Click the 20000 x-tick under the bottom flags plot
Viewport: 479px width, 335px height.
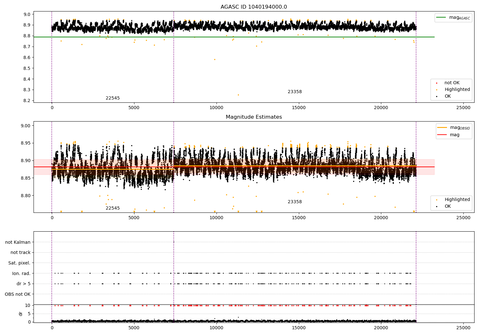381,328
